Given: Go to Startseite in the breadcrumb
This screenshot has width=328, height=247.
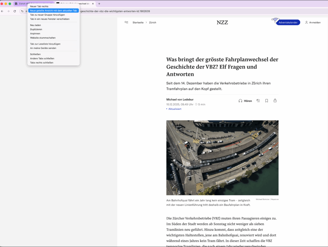Looking at the screenshot, I should pos(138,22).
